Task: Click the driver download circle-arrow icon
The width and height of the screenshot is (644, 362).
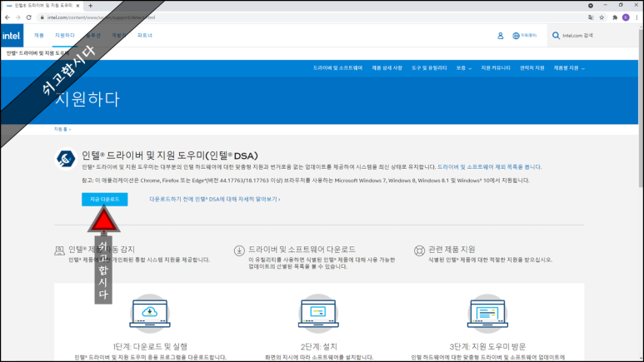Action: 239,250
